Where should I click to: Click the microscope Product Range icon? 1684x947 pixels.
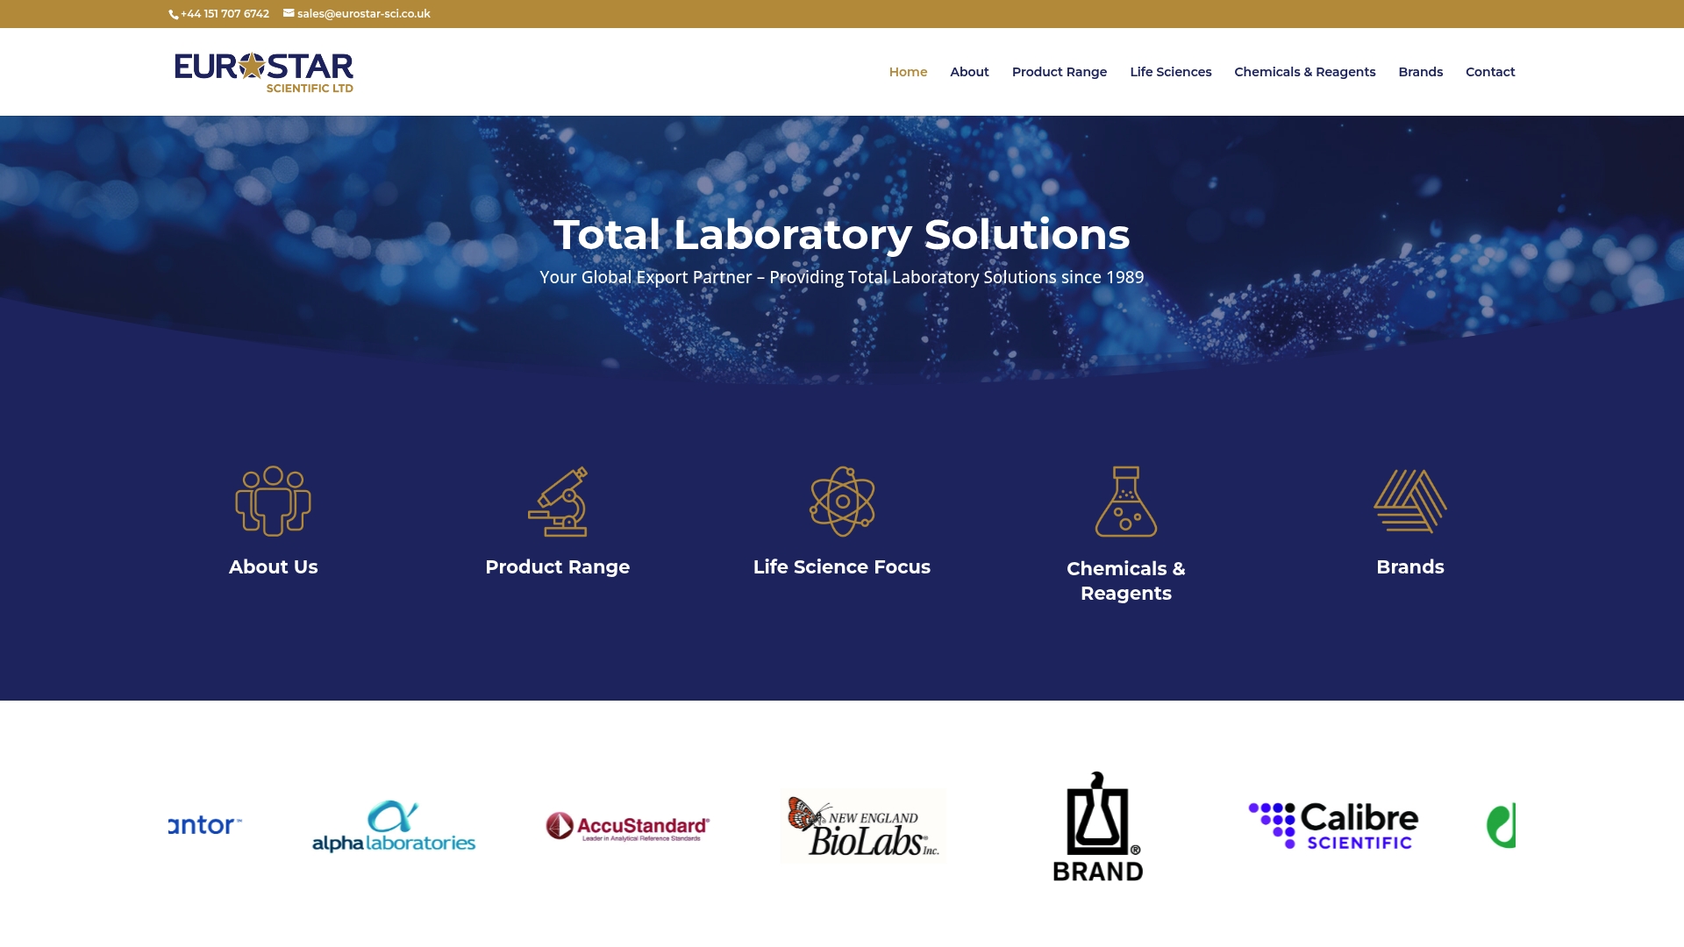558,501
